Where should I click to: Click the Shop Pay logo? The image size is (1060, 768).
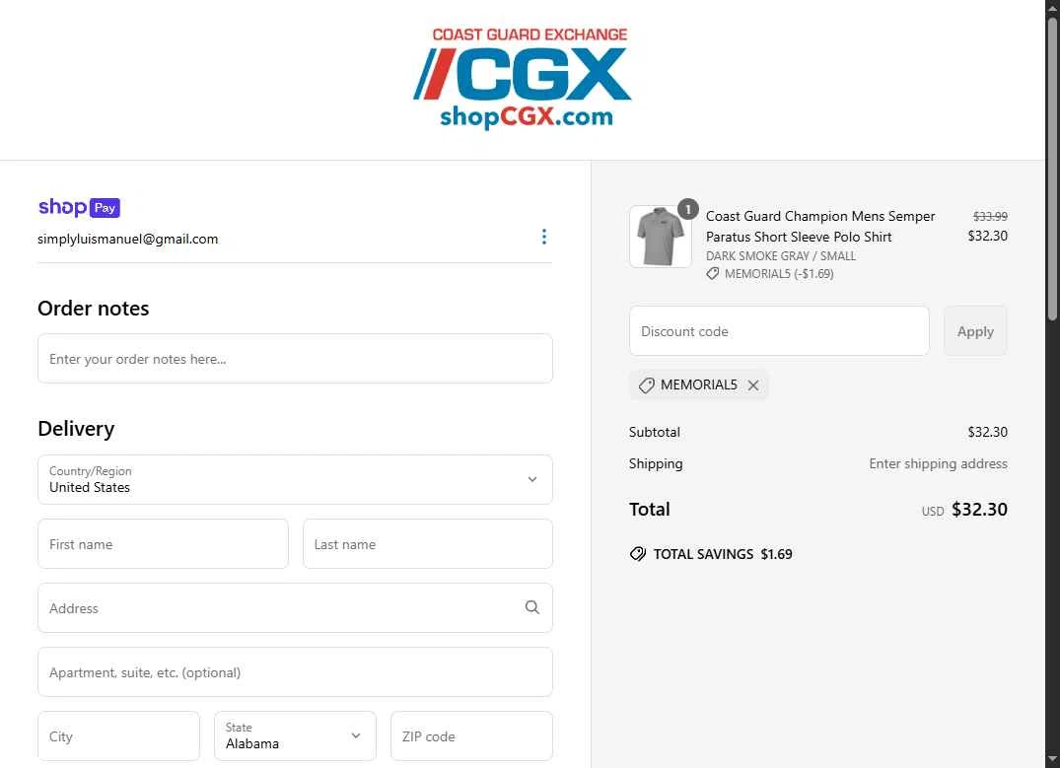(79, 207)
